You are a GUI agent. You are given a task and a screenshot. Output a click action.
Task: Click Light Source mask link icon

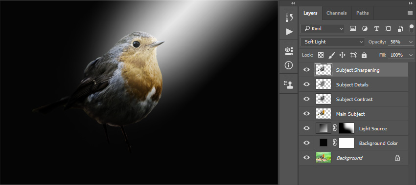pyautogui.click(x=335, y=128)
